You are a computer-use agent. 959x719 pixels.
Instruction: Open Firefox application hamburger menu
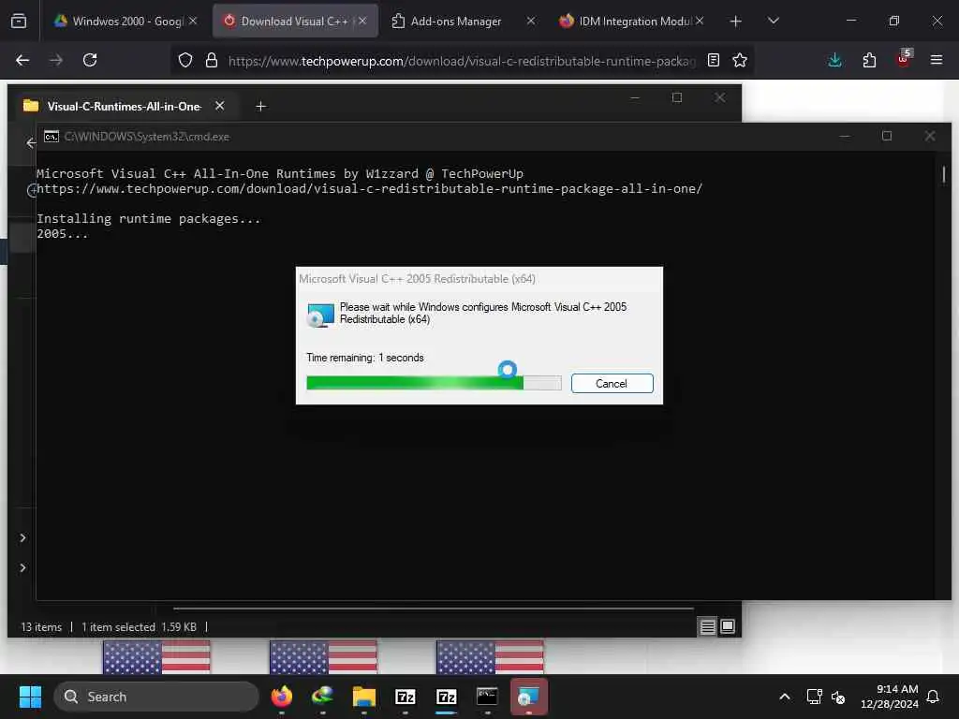937,60
